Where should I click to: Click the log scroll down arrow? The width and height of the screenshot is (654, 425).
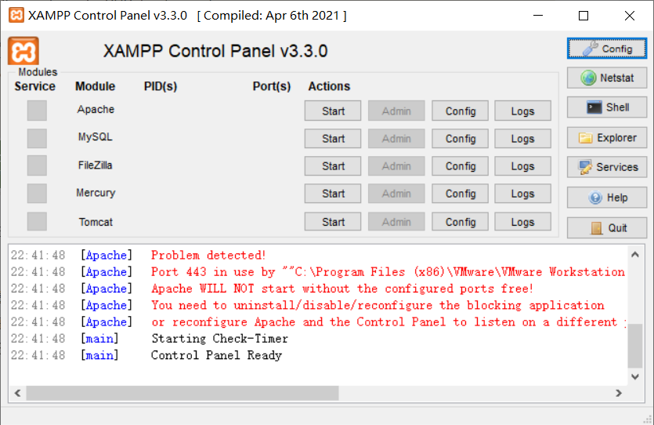635,376
